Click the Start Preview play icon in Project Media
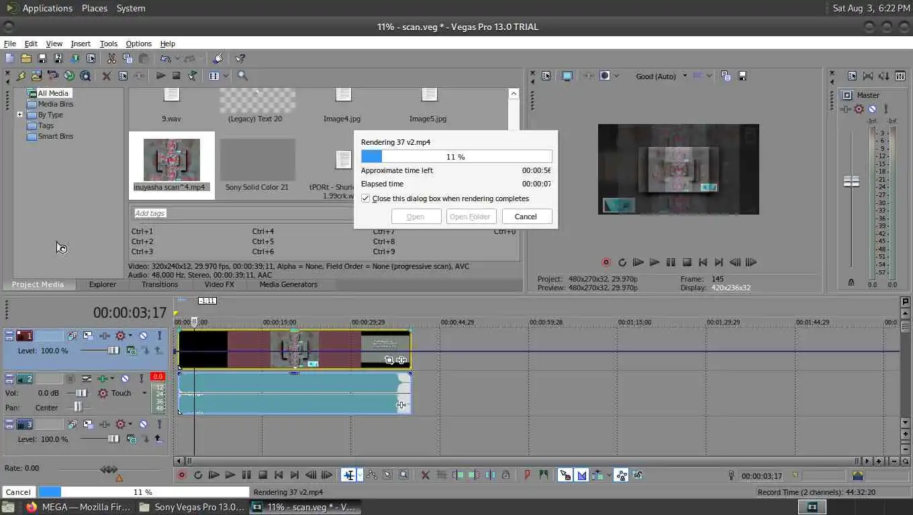 (160, 76)
